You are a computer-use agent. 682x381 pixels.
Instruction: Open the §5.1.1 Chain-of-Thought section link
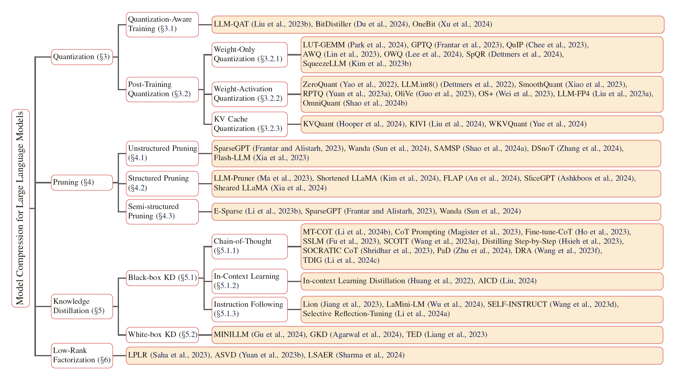[x=226, y=251]
